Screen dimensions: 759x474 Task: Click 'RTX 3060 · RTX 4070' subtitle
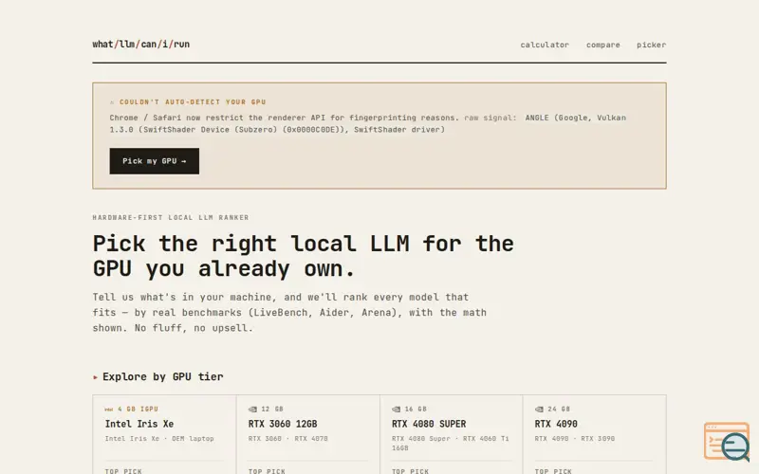(288, 439)
